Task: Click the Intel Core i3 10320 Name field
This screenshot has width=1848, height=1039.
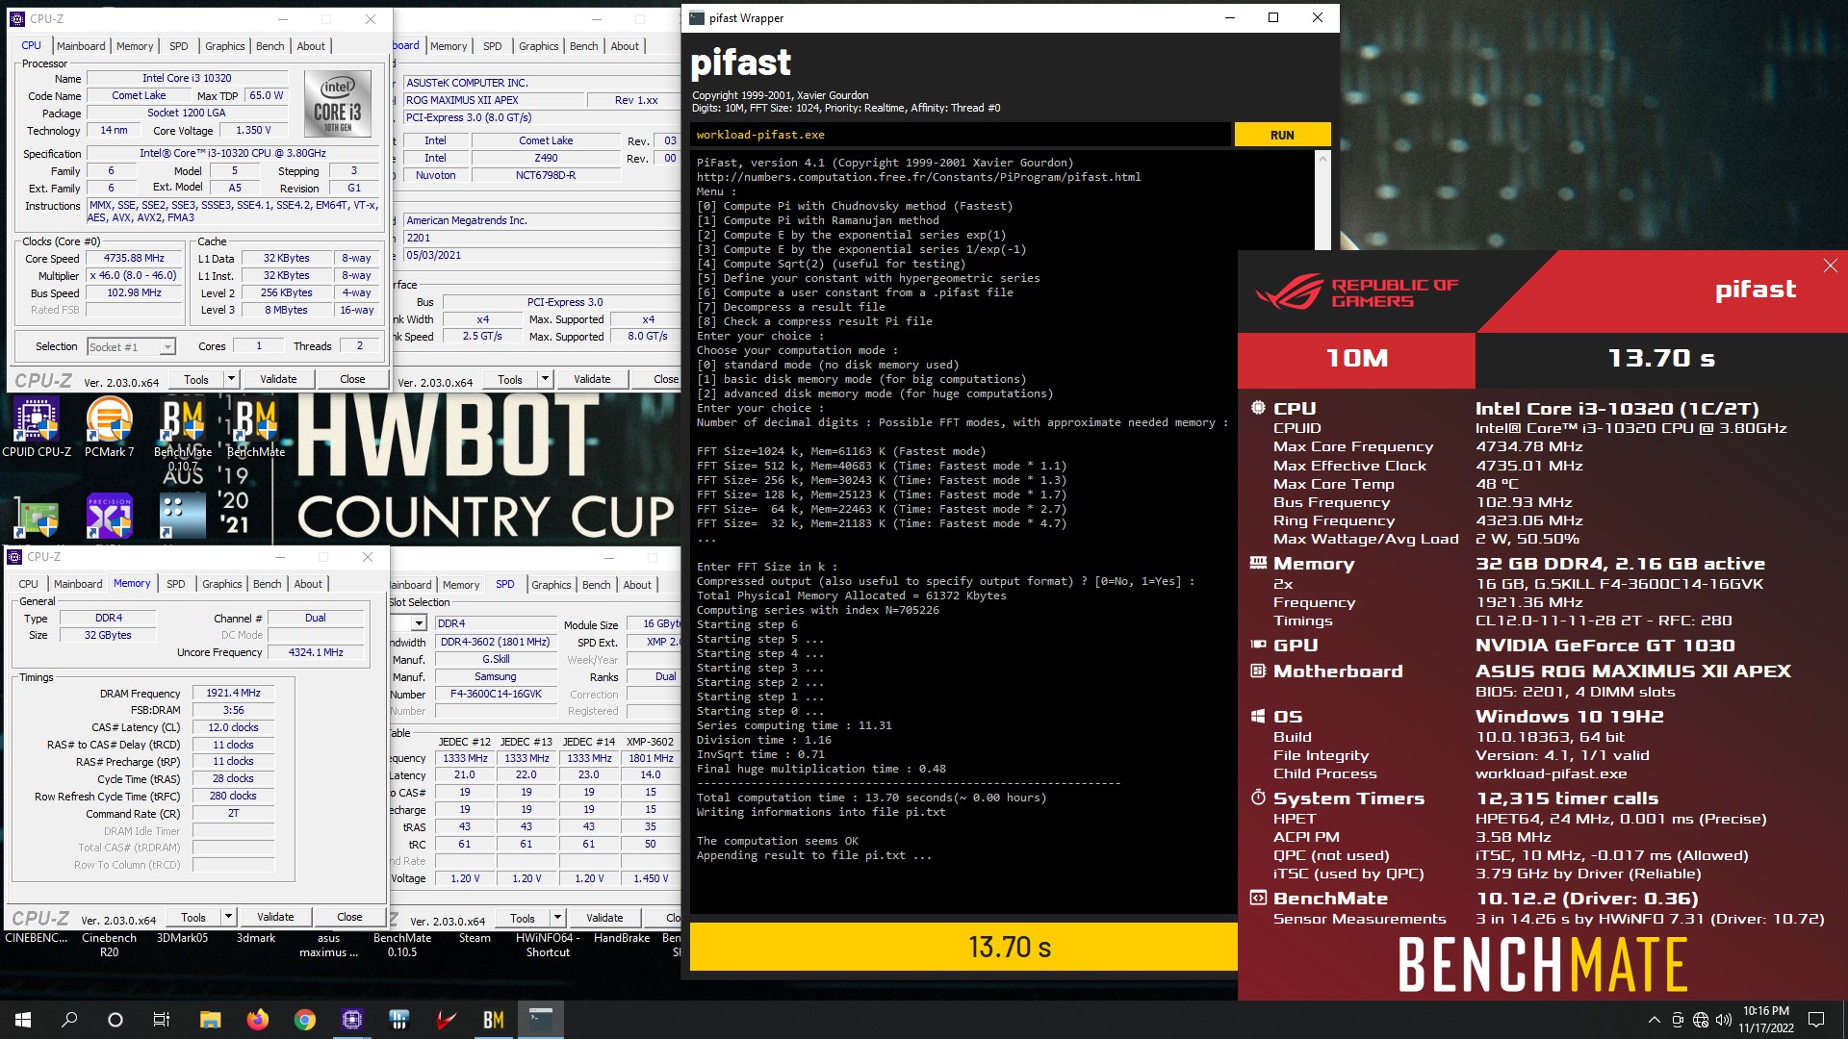Action: tap(187, 78)
